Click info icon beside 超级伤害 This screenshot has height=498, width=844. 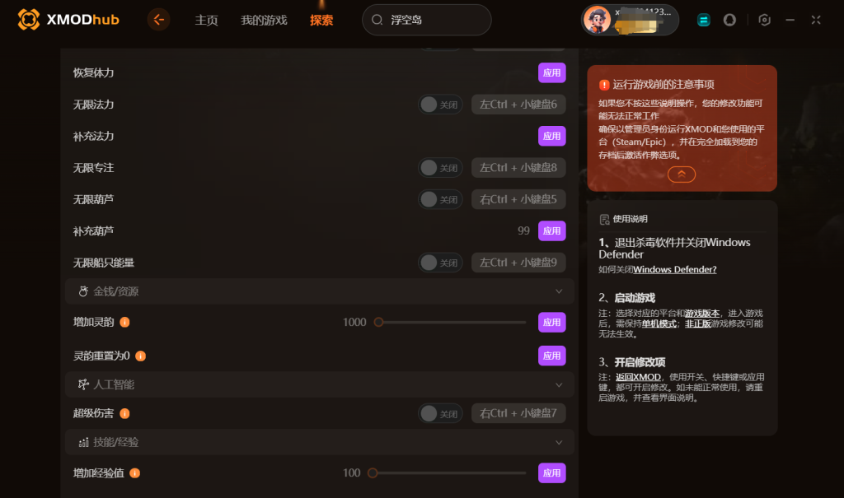pyautogui.click(x=125, y=413)
